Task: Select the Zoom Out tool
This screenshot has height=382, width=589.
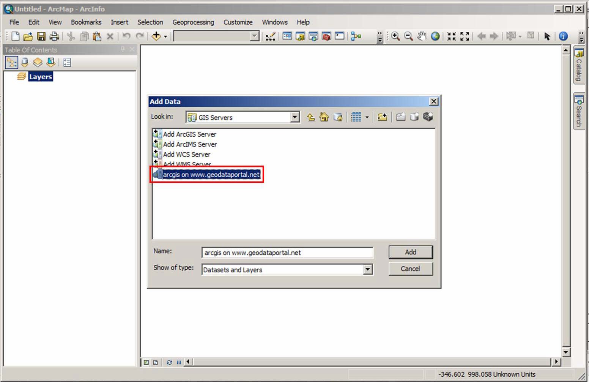Action: 408,36
